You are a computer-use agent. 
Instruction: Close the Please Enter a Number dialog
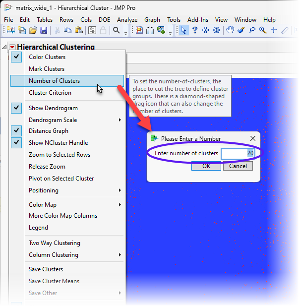coord(253,138)
